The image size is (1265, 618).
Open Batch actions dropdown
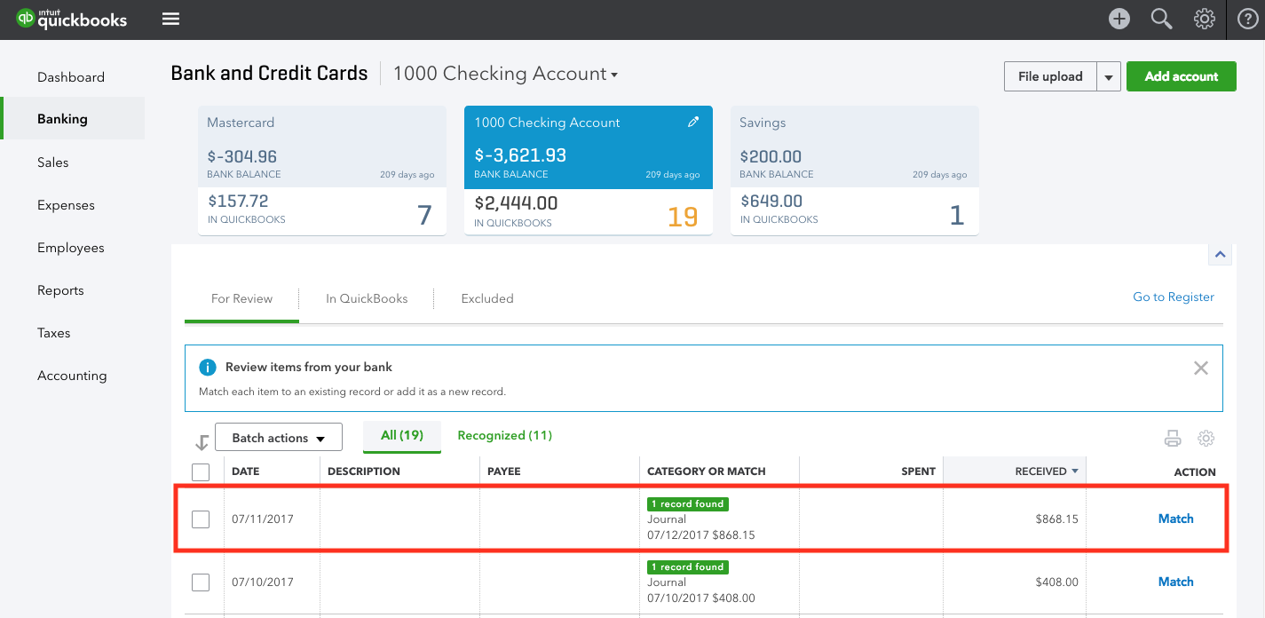tap(279, 438)
